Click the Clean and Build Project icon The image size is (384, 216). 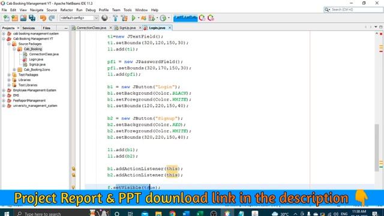[x=124, y=18]
